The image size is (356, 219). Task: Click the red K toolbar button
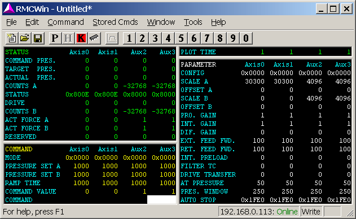pyautogui.click(x=81, y=38)
